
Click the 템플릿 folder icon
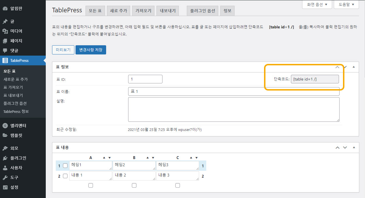(5, 135)
